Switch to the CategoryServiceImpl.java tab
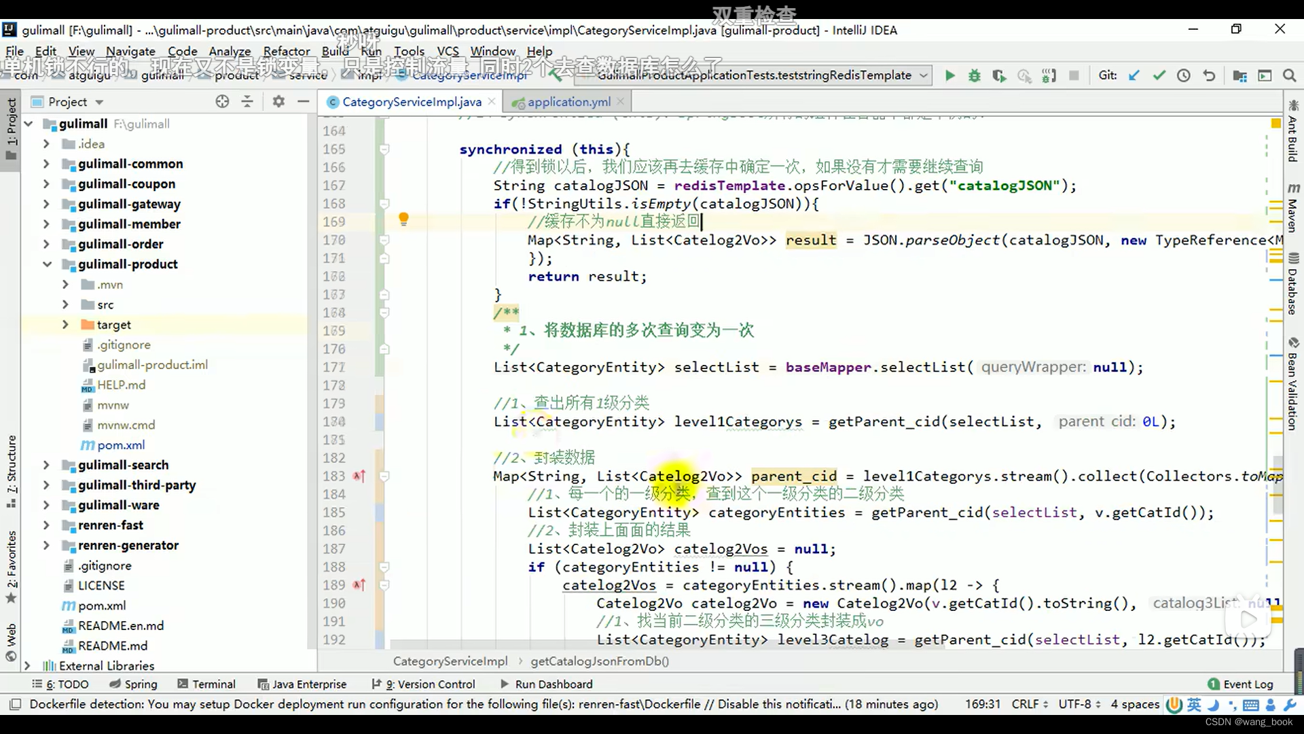1304x734 pixels. click(x=412, y=102)
